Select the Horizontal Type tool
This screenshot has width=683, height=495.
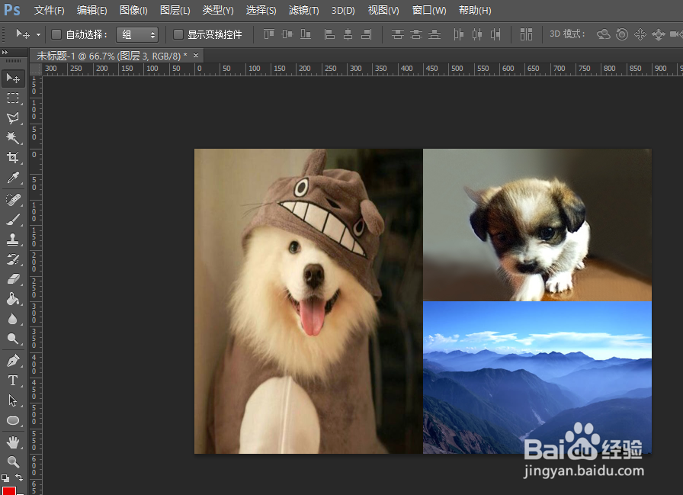[x=13, y=380]
